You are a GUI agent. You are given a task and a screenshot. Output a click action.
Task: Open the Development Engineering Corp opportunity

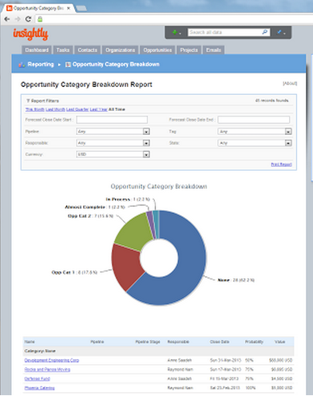tap(52, 360)
